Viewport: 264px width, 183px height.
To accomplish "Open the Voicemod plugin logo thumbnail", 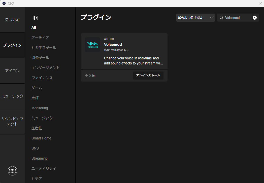I will click(x=92, y=45).
